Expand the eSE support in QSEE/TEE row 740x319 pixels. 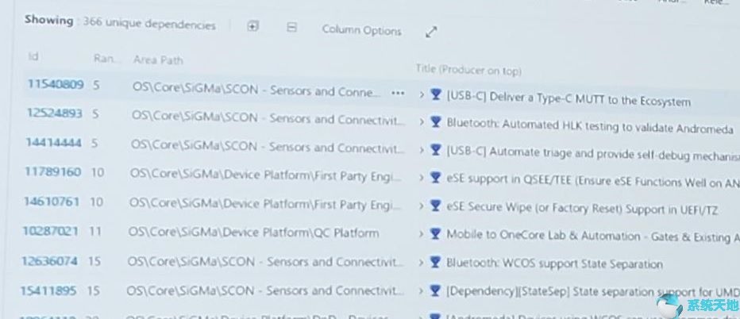422,178
